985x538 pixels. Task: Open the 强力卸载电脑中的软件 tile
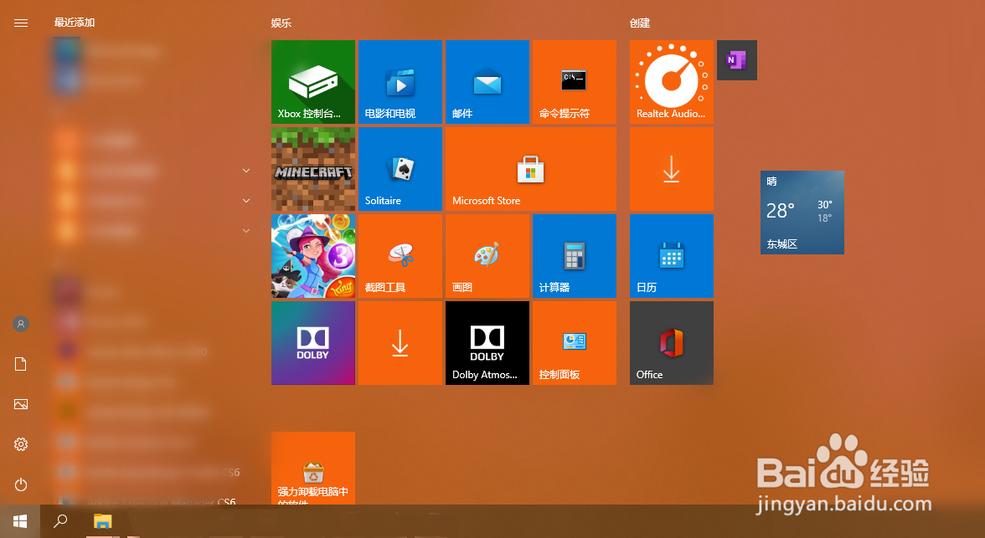(x=313, y=469)
